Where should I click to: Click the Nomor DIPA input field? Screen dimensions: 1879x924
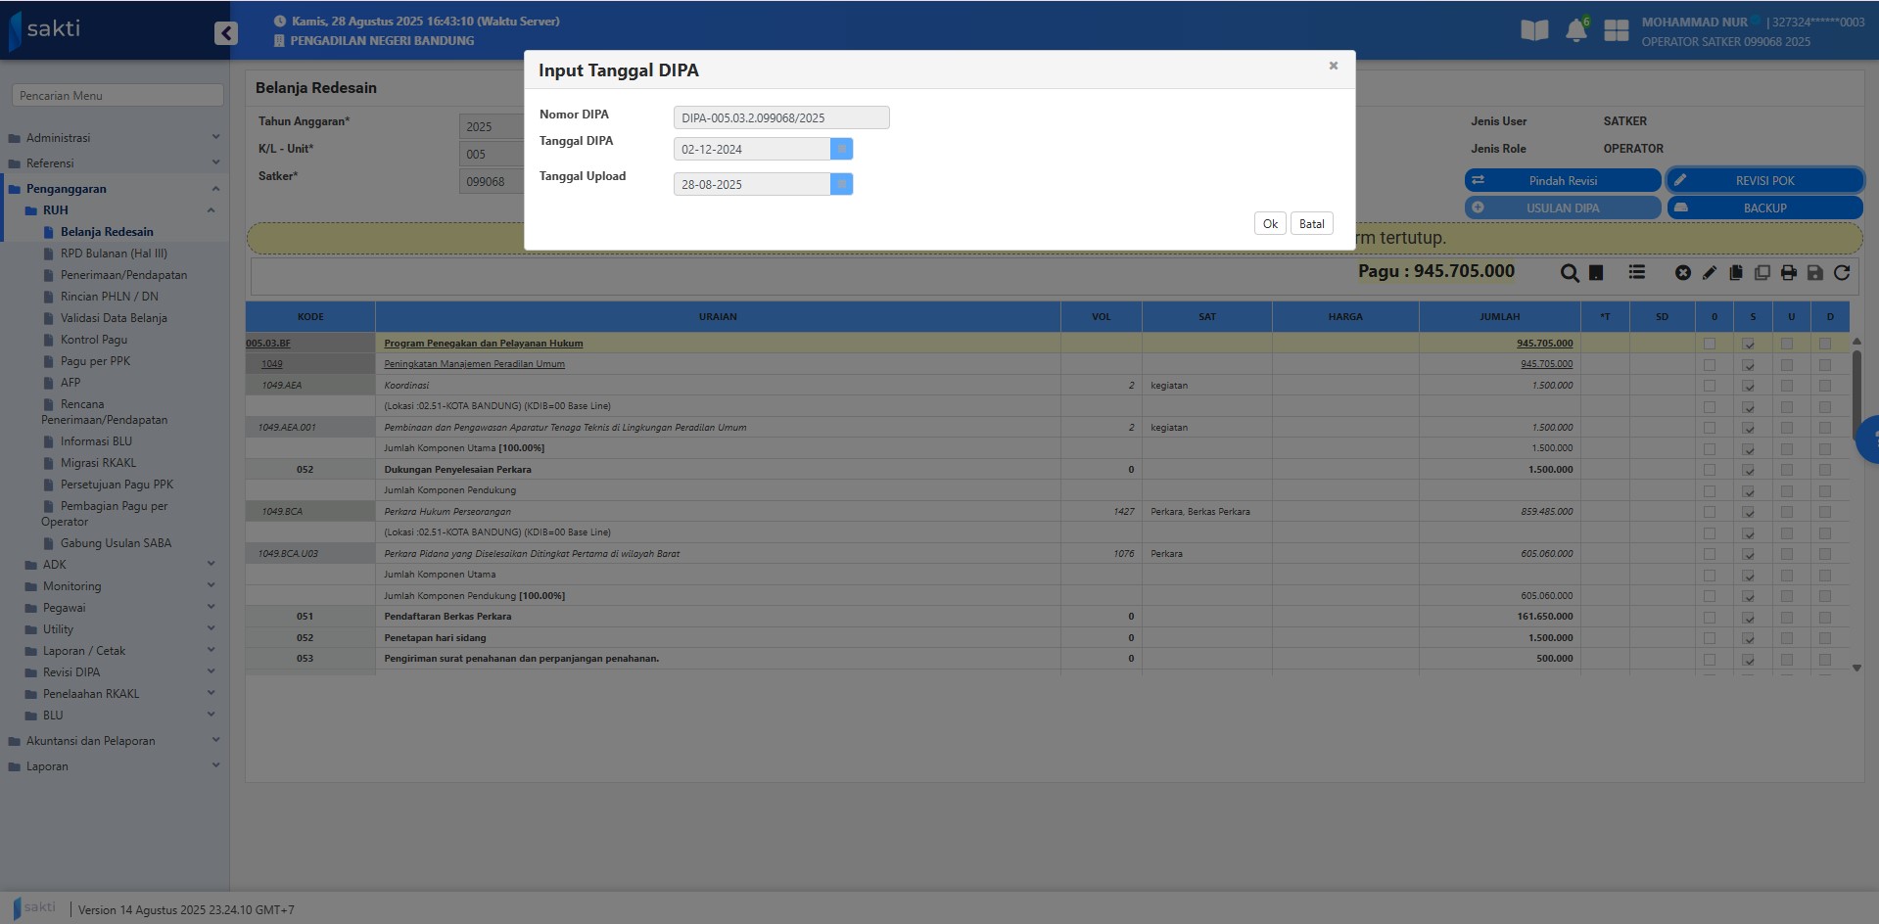click(x=780, y=117)
